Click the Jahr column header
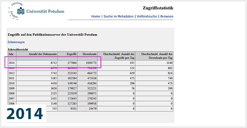 [x=12, y=56]
